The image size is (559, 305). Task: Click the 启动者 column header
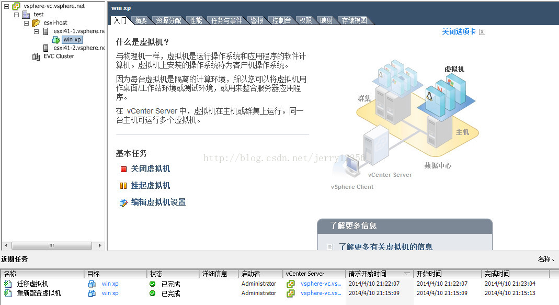click(x=260, y=274)
